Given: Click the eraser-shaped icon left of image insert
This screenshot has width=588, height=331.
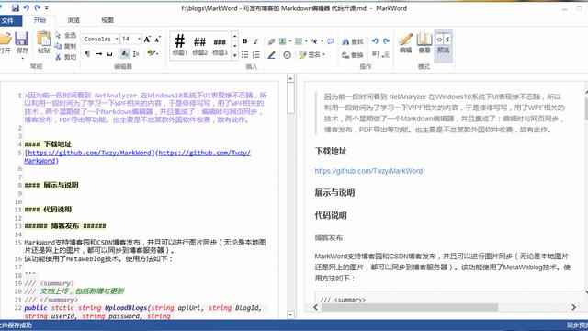Looking at the screenshot, I should 271,41.
